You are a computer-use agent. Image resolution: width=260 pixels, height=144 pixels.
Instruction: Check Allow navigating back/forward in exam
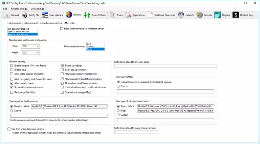point(12,79)
